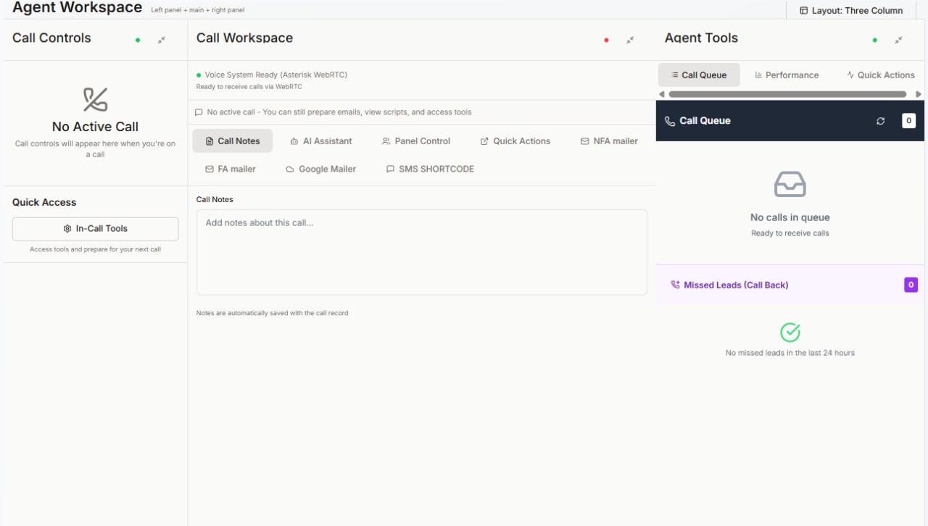928x526 pixels.
Task: Click the empty inbox icon in Call Queue
Action: (x=790, y=184)
